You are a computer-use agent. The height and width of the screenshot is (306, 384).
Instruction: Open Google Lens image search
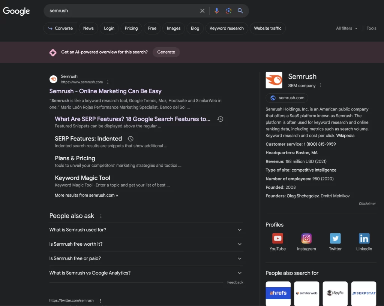(x=228, y=11)
